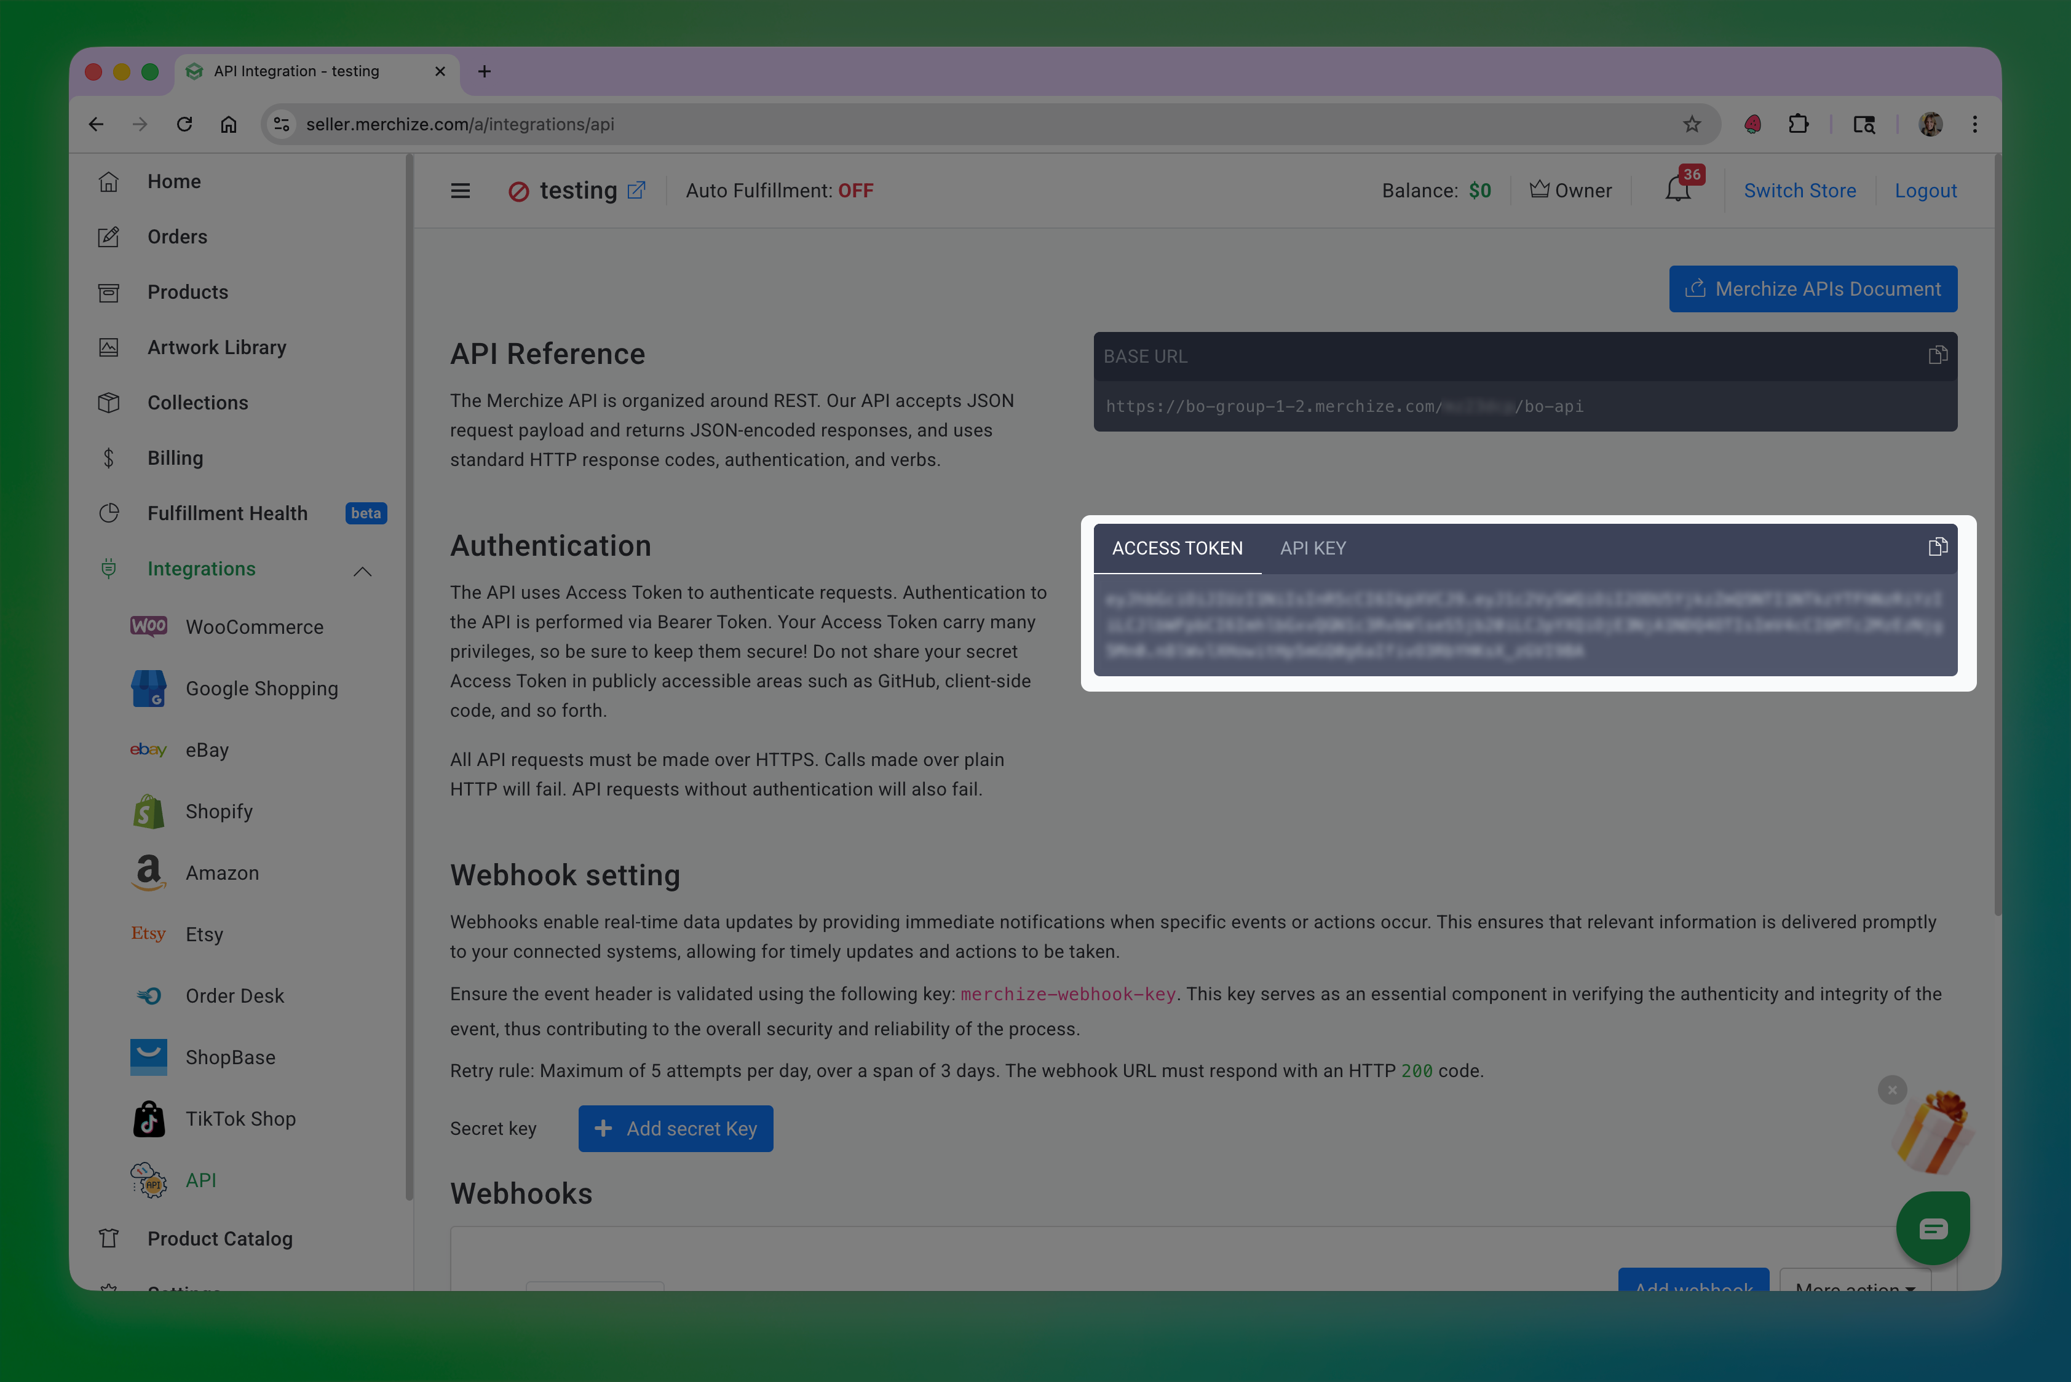Open TikTok Shop integration
This screenshot has height=1382, width=2071.
point(240,1118)
